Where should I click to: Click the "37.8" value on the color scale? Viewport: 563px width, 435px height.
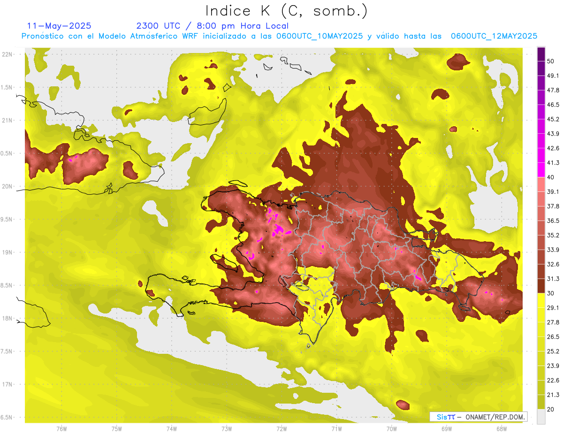click(553, 206)
